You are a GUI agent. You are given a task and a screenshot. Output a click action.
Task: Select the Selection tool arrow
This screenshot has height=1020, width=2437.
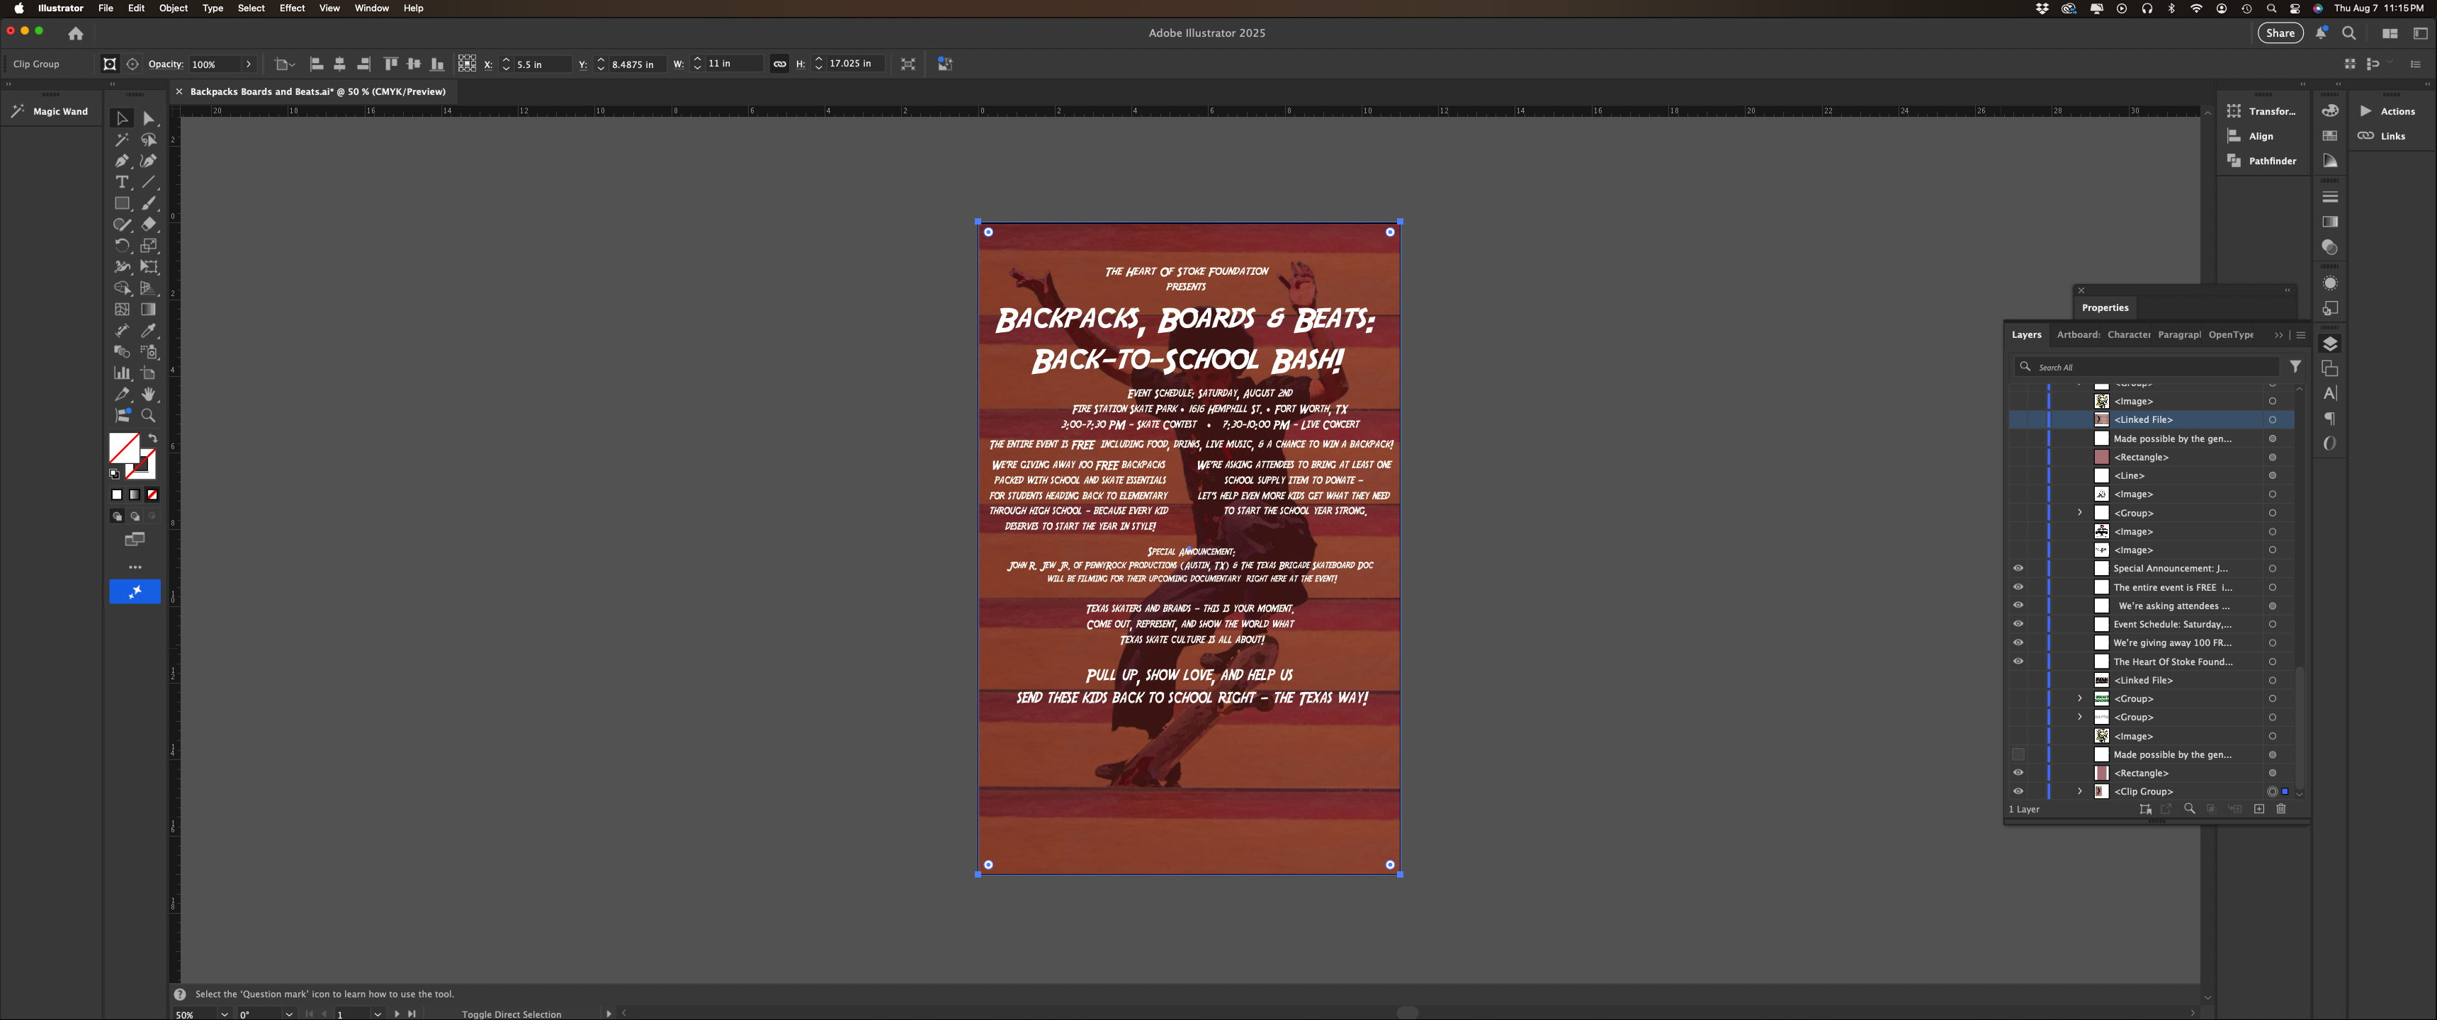coord(122,118)
